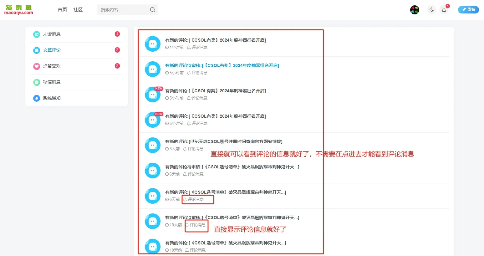
Task: Select 系统通知 in the sidebar
Action: tap(76, 98)
